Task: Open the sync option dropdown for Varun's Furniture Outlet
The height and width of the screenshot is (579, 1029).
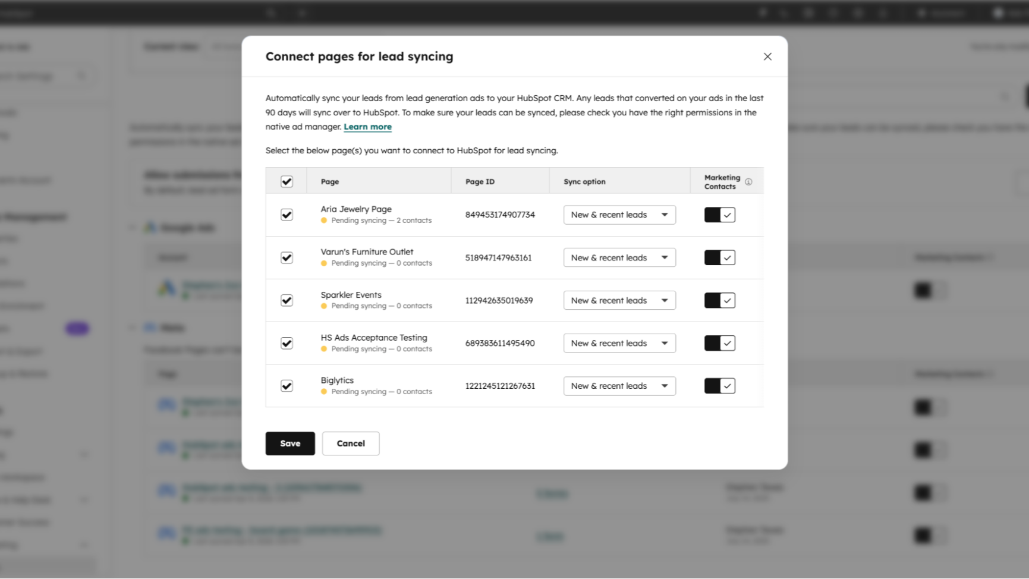Action: [x=619, y=257]
